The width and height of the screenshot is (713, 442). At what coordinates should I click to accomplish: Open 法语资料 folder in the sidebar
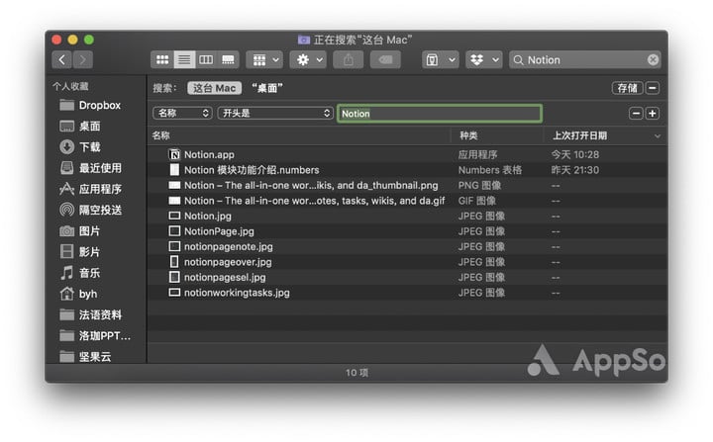click(x=90, y=314)
